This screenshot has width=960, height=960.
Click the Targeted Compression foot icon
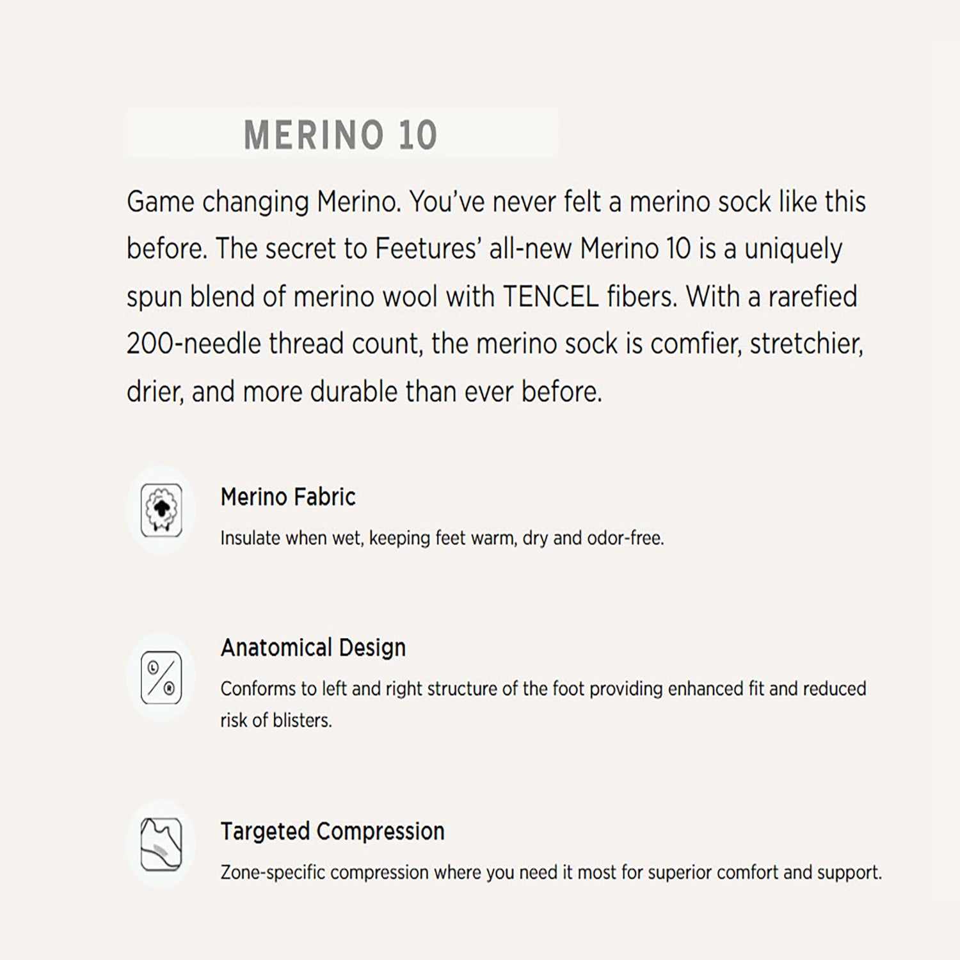pos(161,844)
